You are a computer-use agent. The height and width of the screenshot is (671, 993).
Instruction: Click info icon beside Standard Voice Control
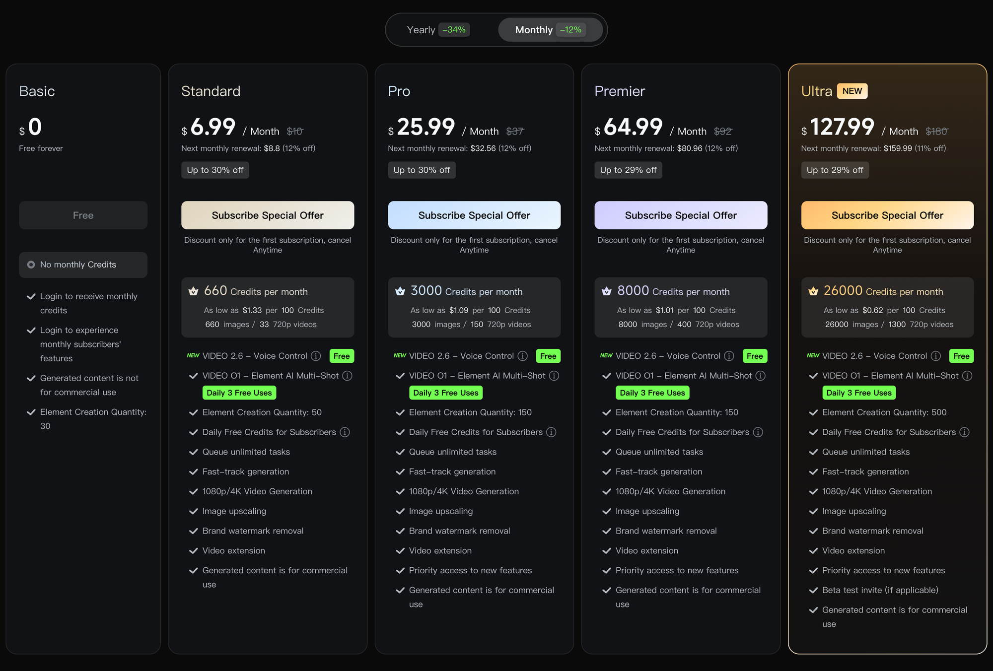pos(316,356)
